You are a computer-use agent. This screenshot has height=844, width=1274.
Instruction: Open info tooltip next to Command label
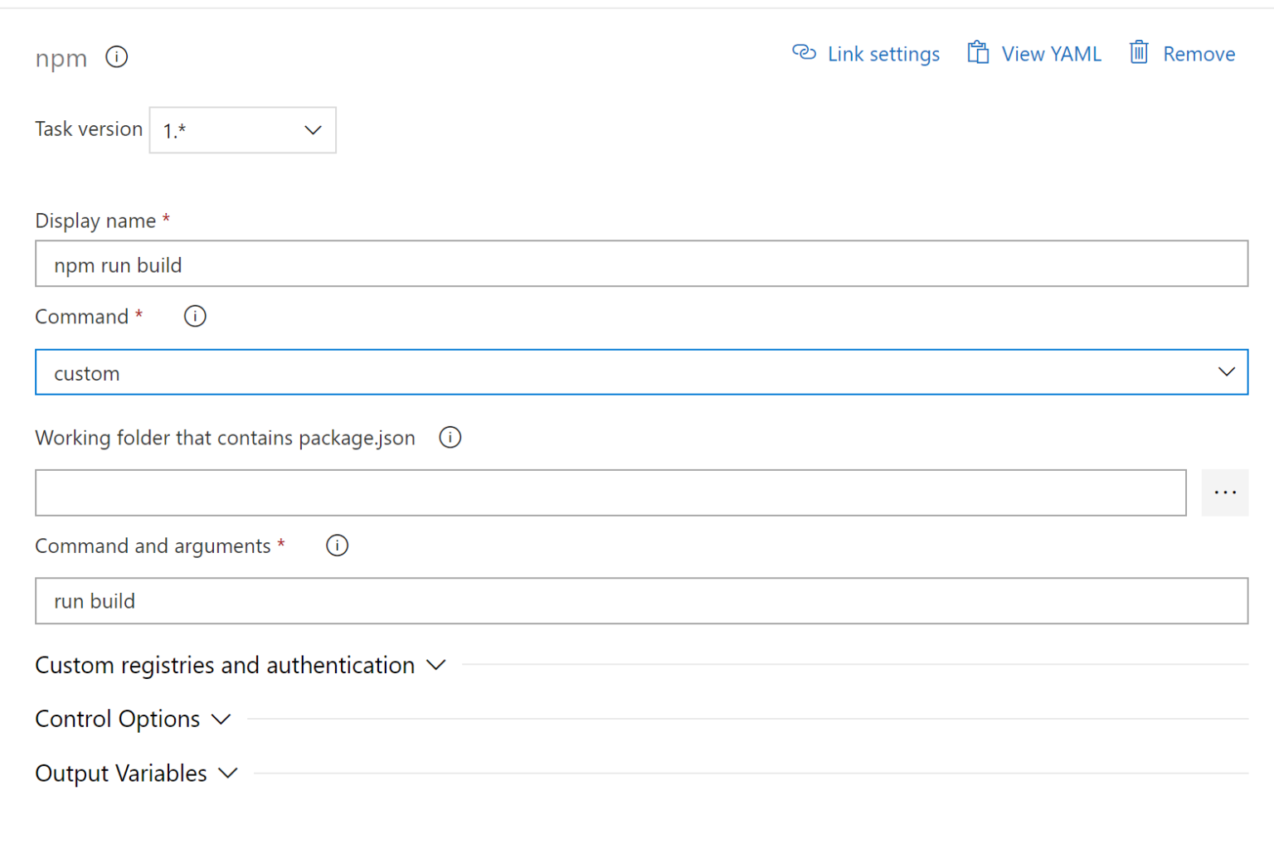195,316
